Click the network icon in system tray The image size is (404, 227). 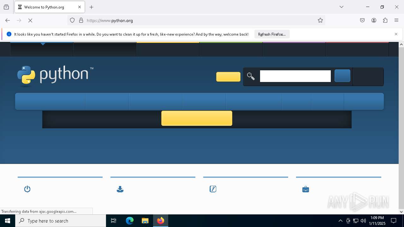point(356,221)
